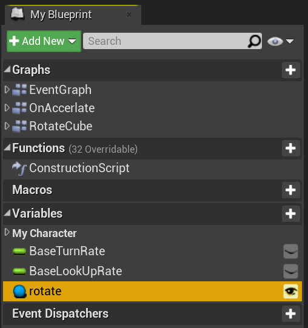Collapse the Graphs section
308x328 pixels.
(7, 69)
